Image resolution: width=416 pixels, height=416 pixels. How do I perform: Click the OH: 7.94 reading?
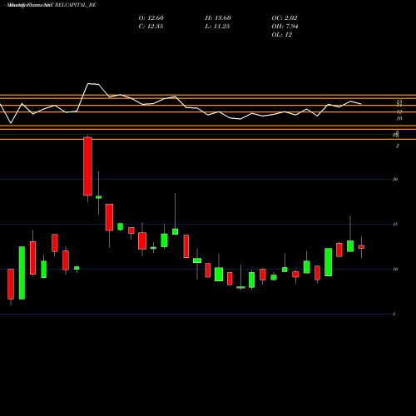pos(285,27)
